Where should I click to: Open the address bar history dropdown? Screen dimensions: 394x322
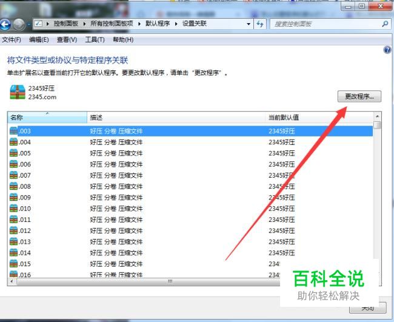[249, 24]
